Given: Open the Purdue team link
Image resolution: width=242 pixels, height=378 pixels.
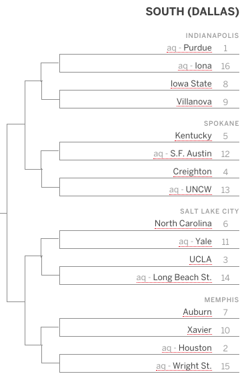Looking at the screenshot, I should pyautogui.click(x=197, y=48).
